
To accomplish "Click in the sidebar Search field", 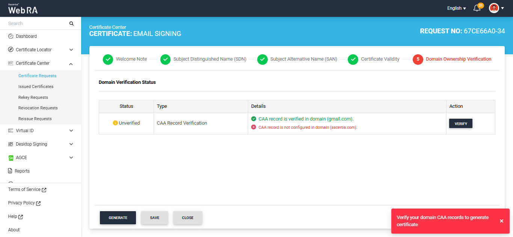I will [37, 24].
